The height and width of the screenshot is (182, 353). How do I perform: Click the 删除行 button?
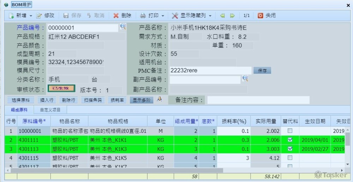pos(68,100)
